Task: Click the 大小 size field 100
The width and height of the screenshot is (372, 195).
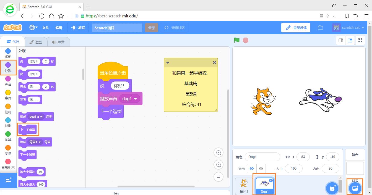Action: tap(294, 168)
